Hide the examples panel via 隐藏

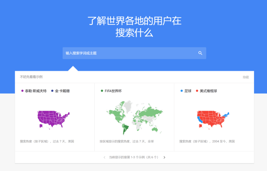pos(246,77)
